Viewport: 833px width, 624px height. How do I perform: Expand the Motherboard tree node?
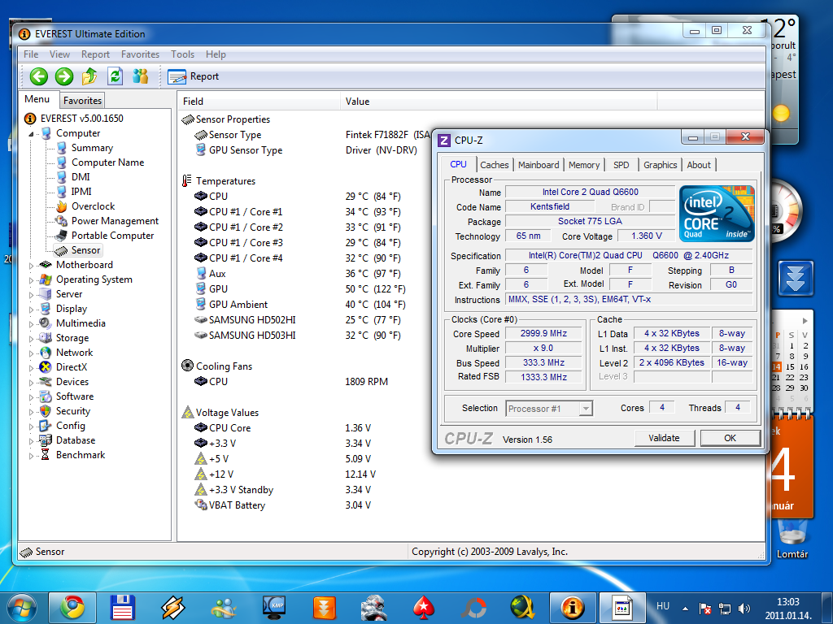(x=32, y=266)
